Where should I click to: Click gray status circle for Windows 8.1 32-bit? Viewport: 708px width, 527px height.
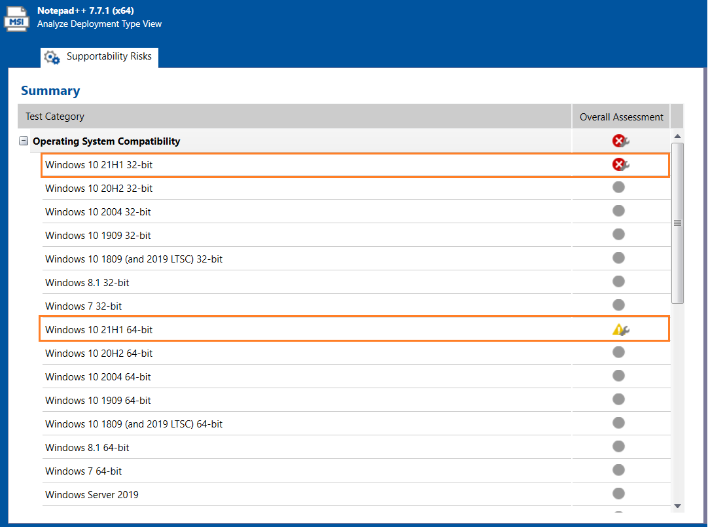point(618,282)
